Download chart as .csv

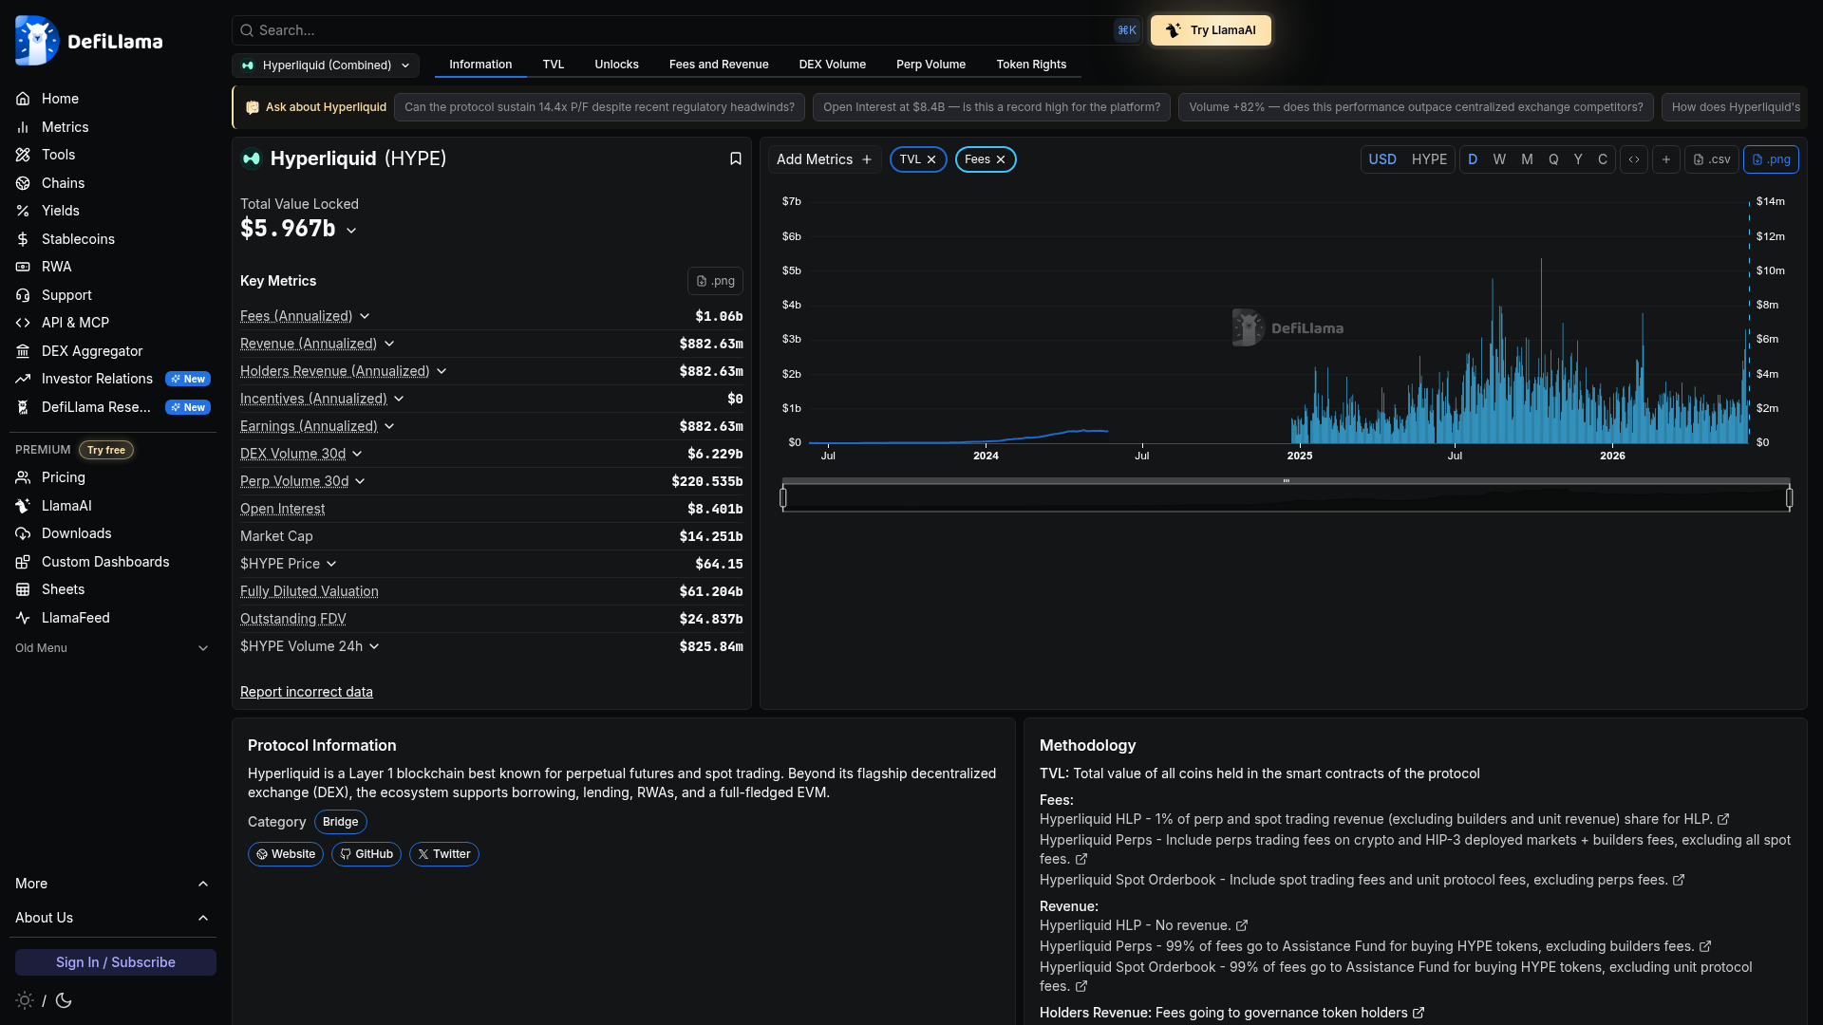click(1712, 159)
